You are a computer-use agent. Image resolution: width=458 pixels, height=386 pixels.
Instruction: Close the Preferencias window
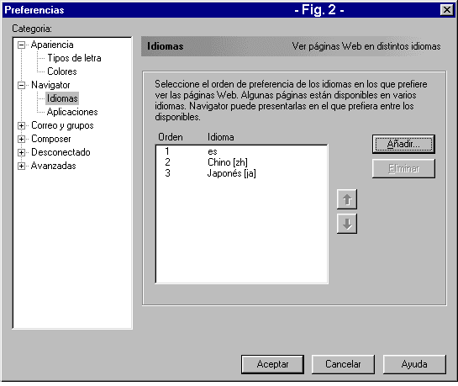point(446,10)
